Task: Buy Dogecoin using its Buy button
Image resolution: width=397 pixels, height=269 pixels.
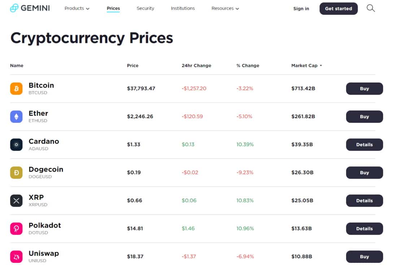Action: click(x=365, y=173)
